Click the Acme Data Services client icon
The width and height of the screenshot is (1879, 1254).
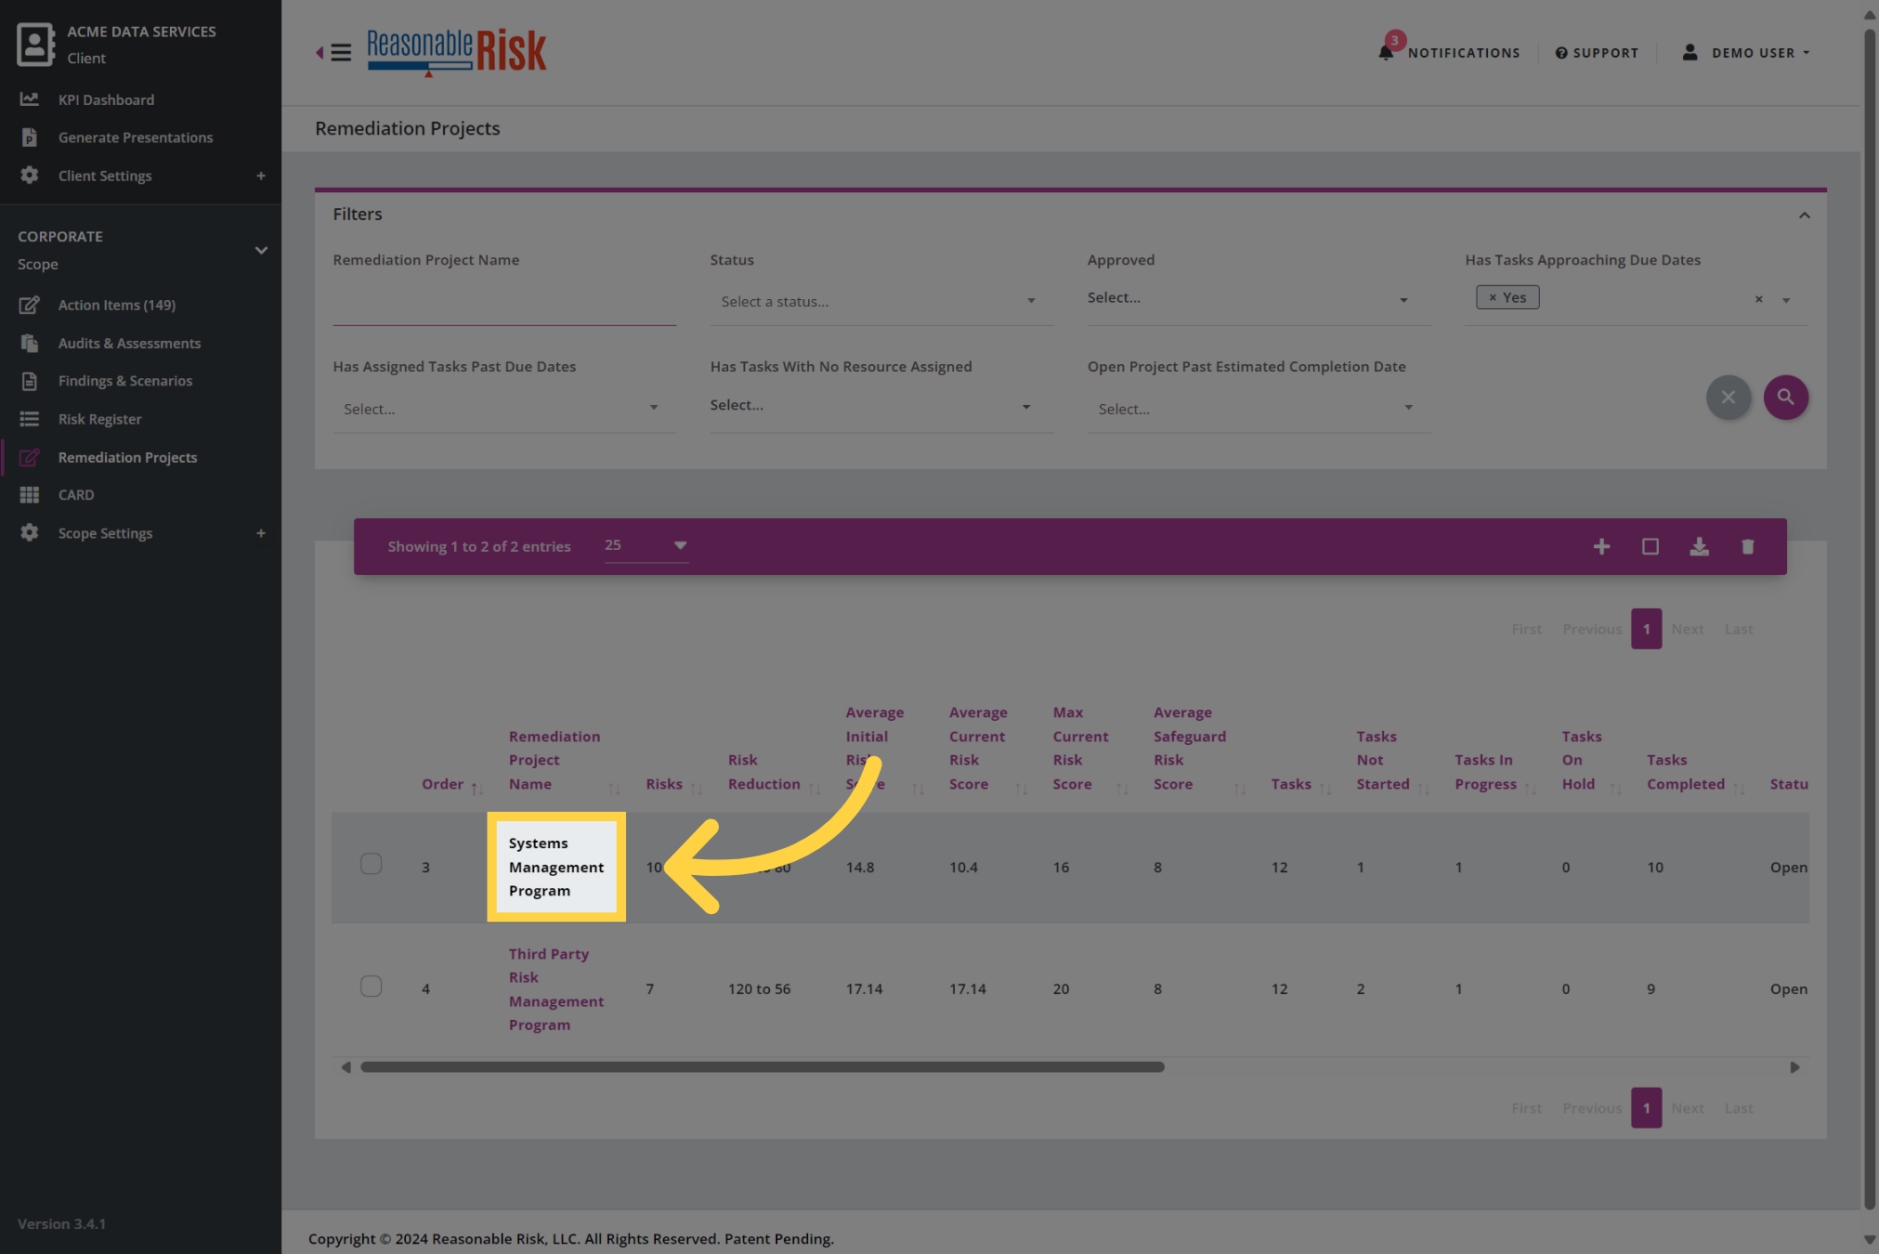click(35, 44)
